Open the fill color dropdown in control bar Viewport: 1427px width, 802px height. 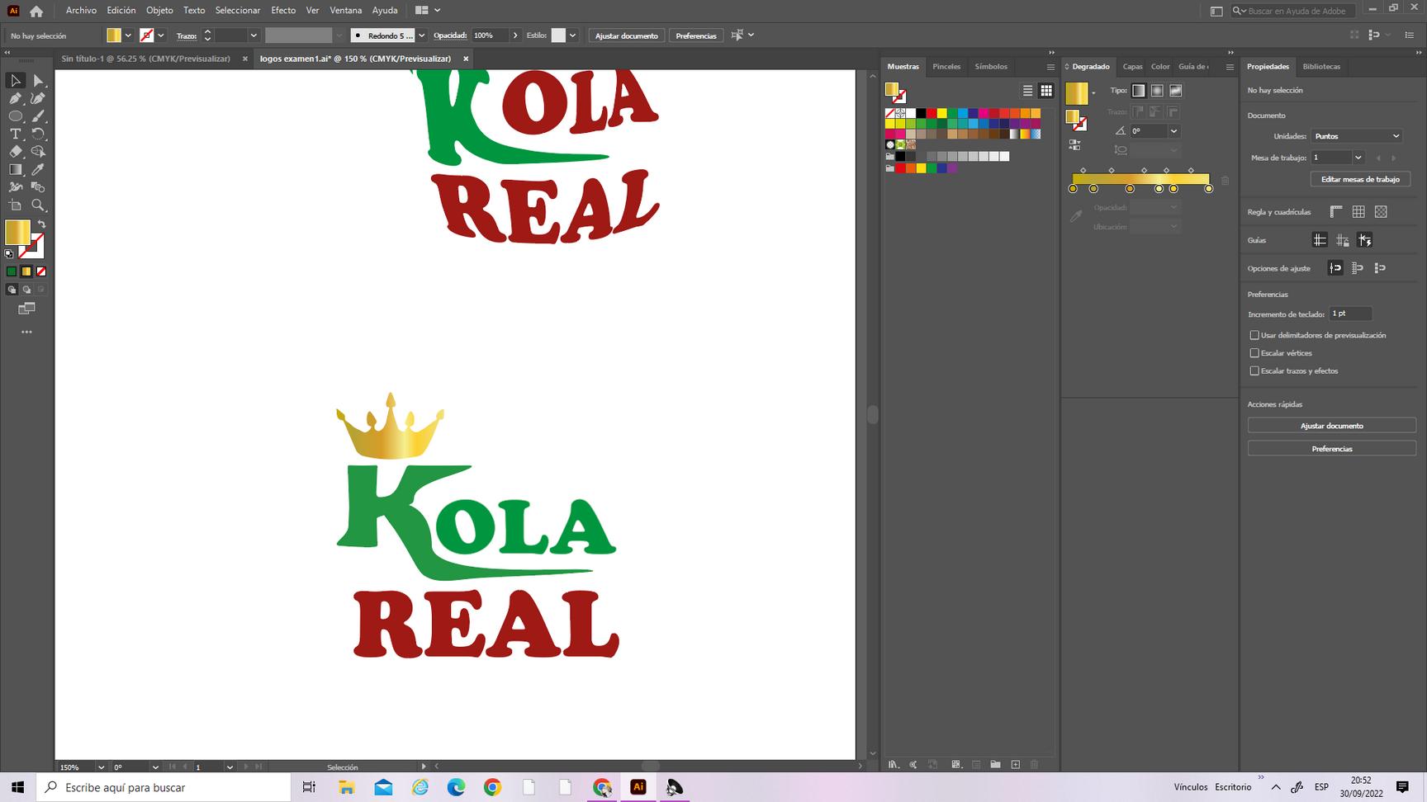coord(128,35)
